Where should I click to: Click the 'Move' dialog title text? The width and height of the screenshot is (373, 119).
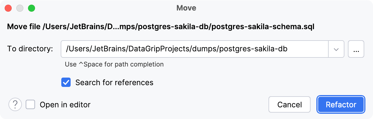click(x=186, y=8)
